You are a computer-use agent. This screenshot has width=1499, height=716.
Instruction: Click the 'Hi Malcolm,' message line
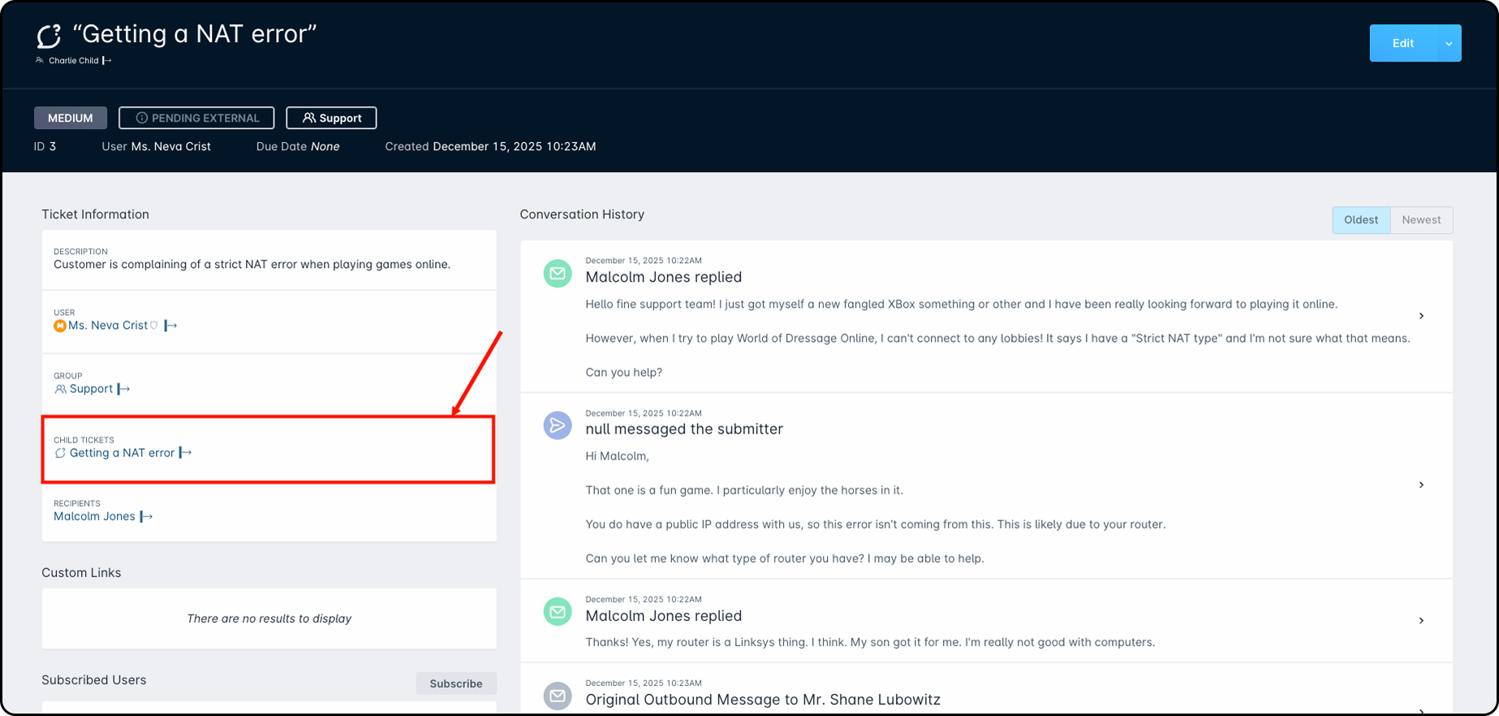(618, 456)
